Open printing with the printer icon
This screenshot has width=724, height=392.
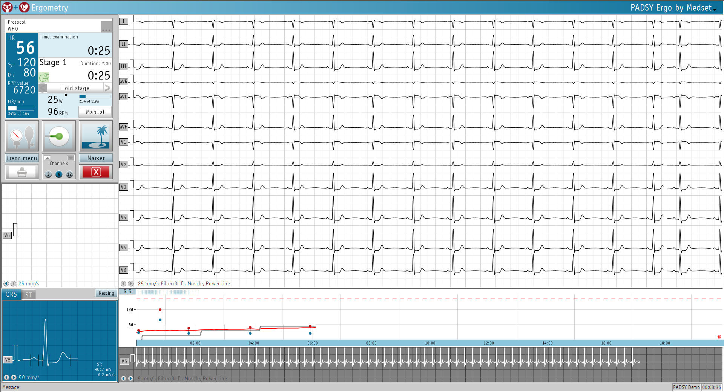point(21,171)
